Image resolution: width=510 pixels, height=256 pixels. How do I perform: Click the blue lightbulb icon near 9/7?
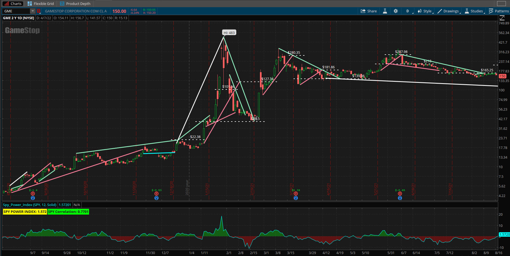coord(33,198)
